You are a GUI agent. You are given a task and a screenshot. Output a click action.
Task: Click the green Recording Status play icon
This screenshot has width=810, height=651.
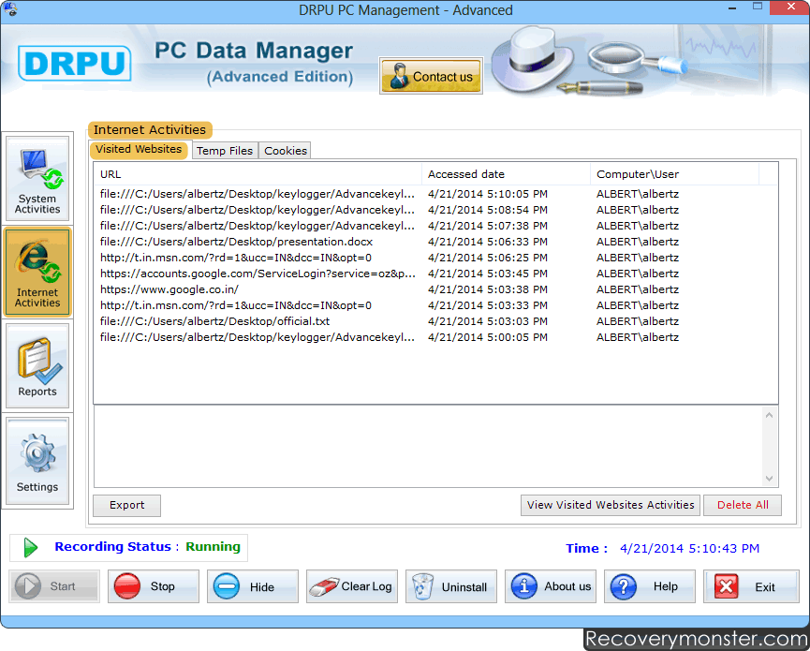[31, 548]
